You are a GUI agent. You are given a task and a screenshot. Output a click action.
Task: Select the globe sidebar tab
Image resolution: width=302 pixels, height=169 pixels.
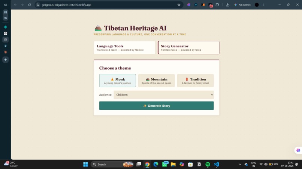pyautogui.click(x=5, y=40)
